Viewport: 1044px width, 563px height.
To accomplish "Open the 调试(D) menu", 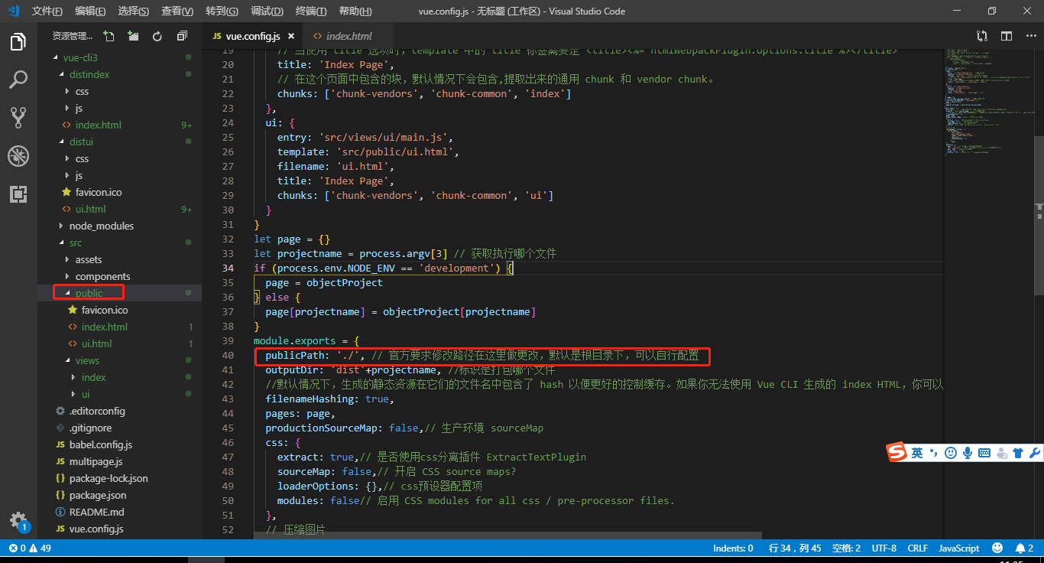I will [x=267, y=11].
